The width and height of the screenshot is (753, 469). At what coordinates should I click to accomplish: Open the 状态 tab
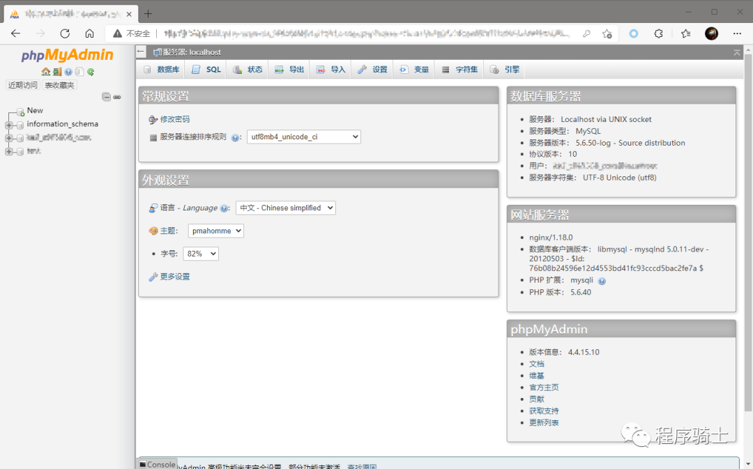[x=248, y=70]
